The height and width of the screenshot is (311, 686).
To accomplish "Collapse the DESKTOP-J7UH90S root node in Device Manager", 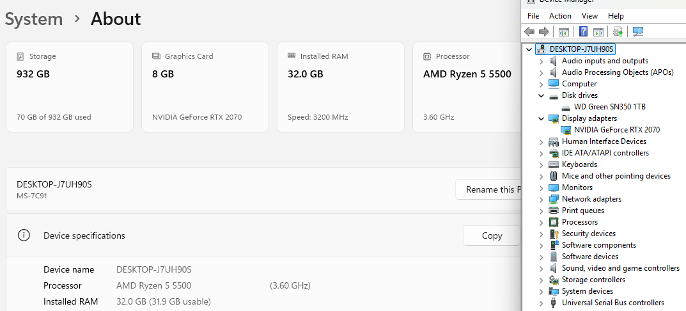I will point(529,49).
